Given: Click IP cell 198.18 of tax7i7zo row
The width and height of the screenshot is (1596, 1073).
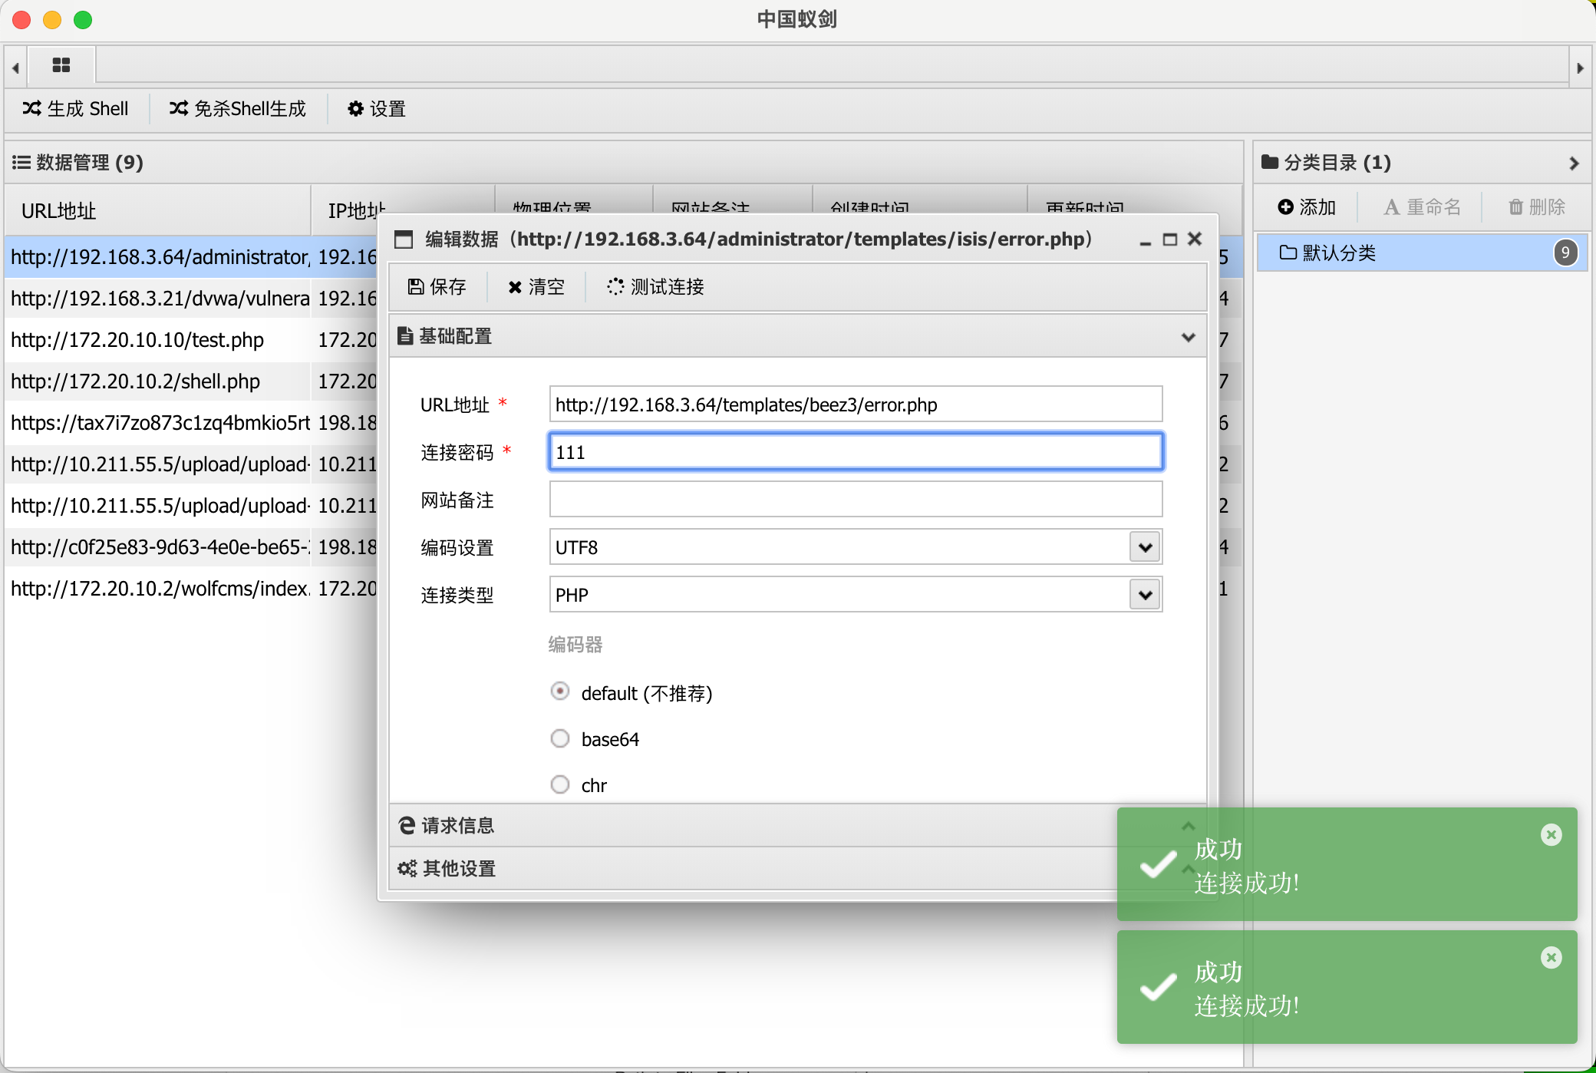Looking at the screenshot, I should click(x=347, y=423).
